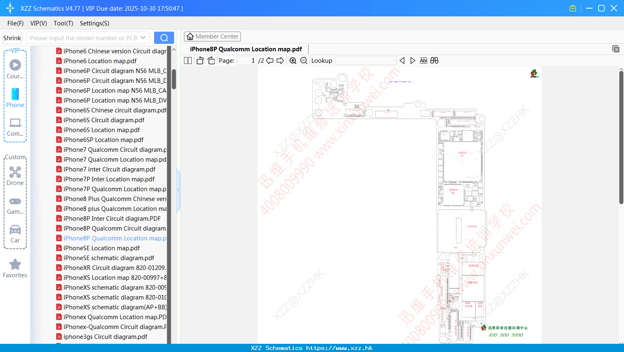Zoom in on the PDF
The height and width of the screenshot is (352, 624).
(x=293, y=61)
